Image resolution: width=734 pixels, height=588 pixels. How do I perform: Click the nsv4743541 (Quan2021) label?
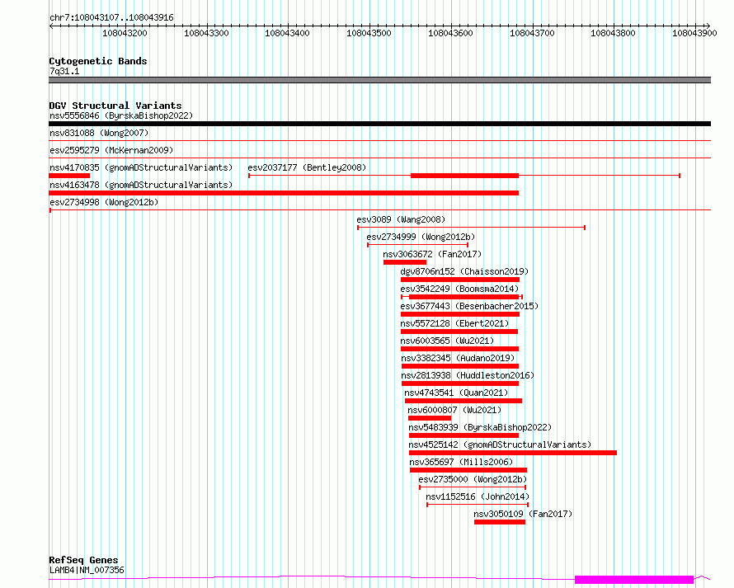[456, 393]
